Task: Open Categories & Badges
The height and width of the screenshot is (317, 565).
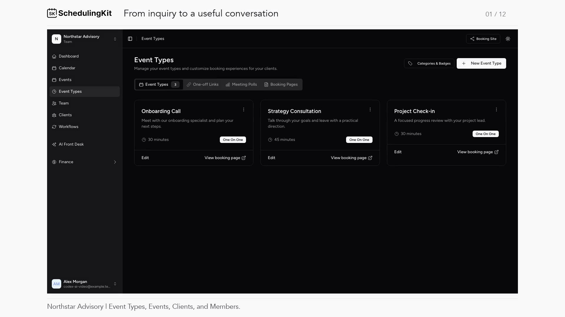Action: pyautogui.click(x=429, y=63)
